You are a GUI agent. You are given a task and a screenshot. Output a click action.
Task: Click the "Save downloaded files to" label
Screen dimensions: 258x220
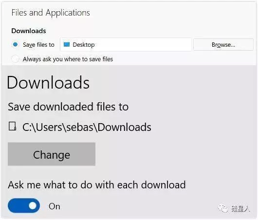pyautogui.click(x=68, y=107)
